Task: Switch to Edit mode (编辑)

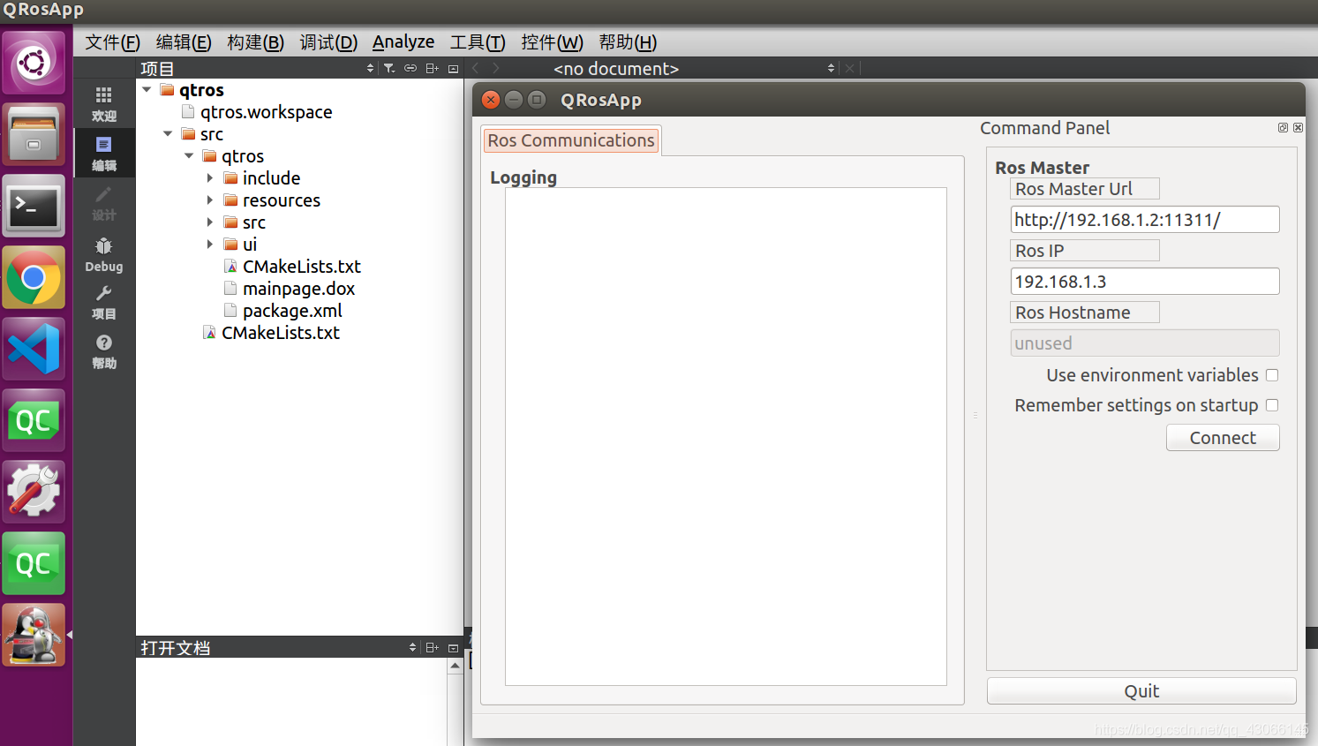Action: pyautogui.click(x=104, y=154)
